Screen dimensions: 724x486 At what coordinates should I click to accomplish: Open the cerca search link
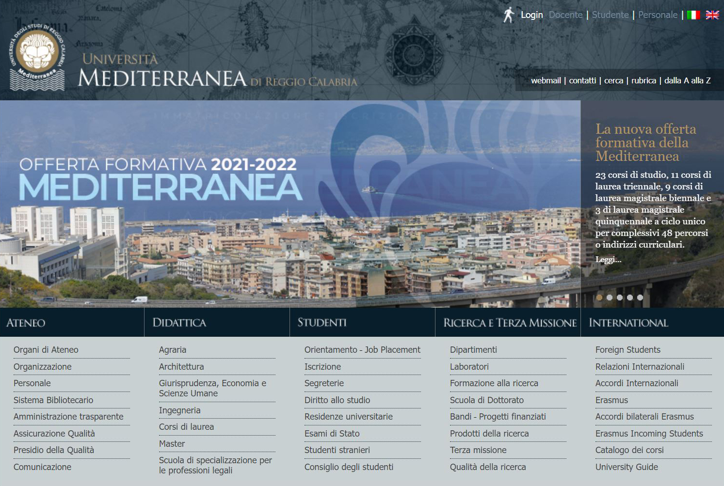pos(613,80)
